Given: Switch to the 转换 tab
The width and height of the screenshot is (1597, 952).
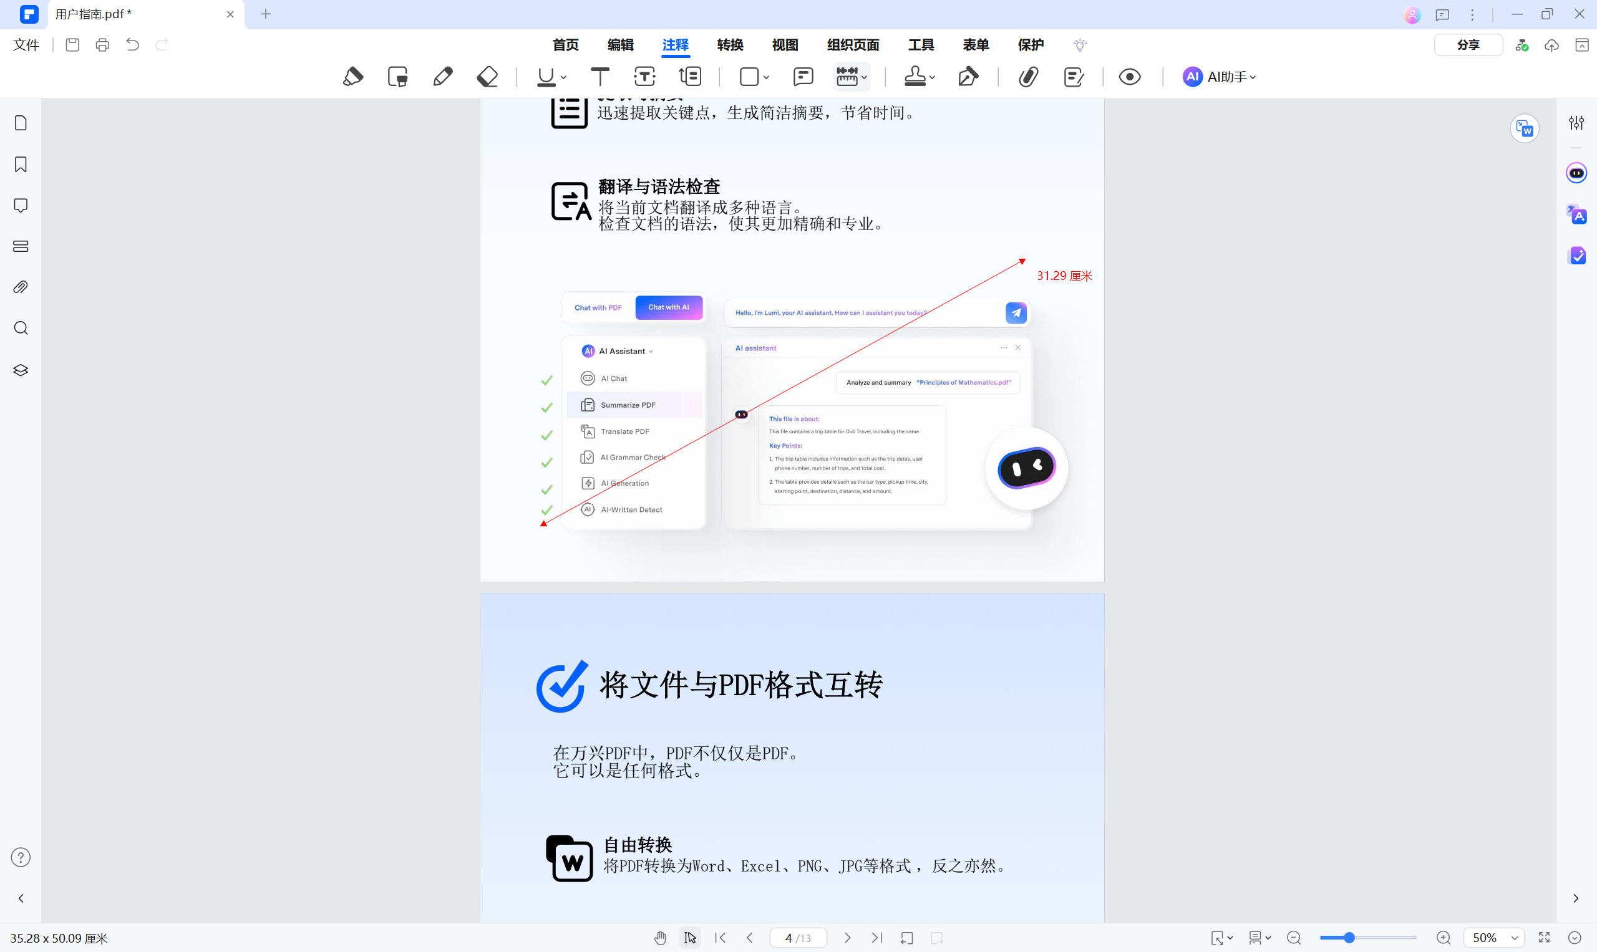Looking at the screenshot, I should [729, 45].
